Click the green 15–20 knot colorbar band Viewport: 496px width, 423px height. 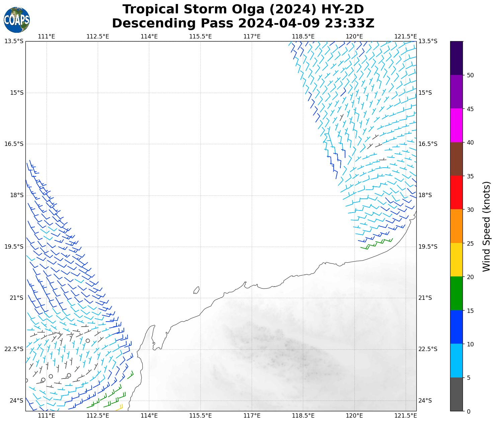(457, 293)
